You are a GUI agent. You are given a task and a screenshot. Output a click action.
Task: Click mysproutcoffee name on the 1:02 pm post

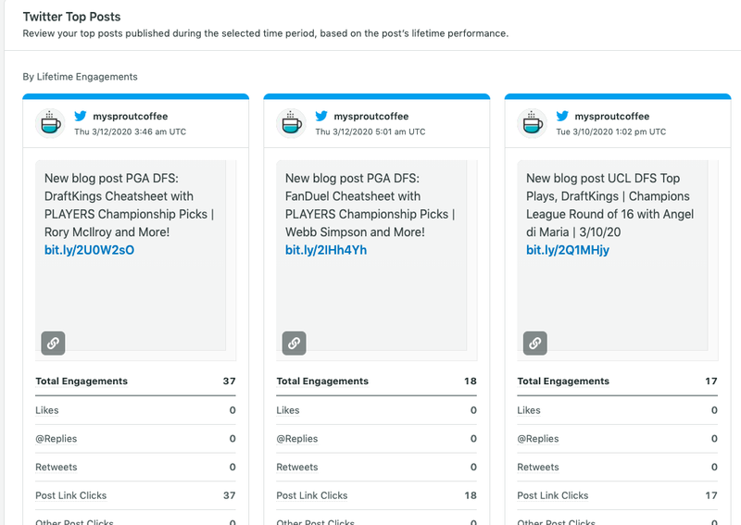tap(612, 117)
